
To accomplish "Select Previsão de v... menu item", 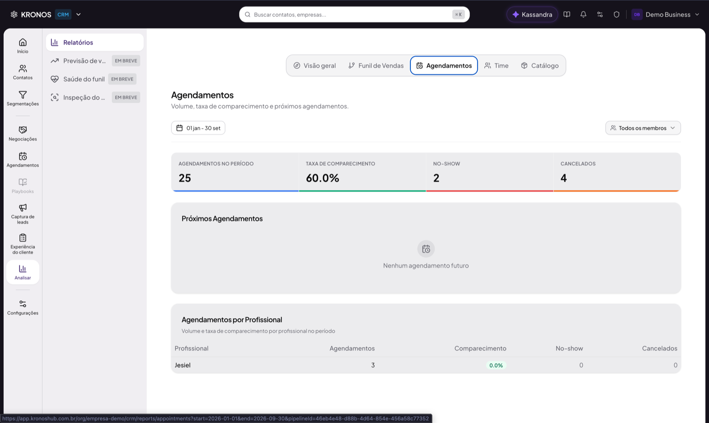I will [95, 61].
